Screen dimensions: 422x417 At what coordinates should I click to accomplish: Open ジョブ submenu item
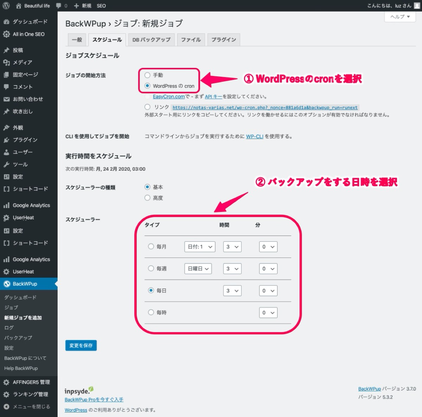[11, 307]
